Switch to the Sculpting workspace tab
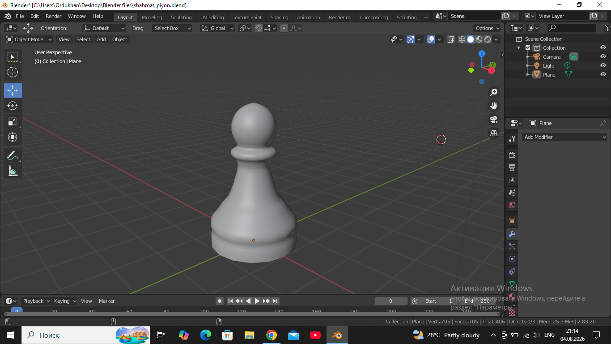Image resolution: width=611 pixels, height=344 pixels. 181,17
